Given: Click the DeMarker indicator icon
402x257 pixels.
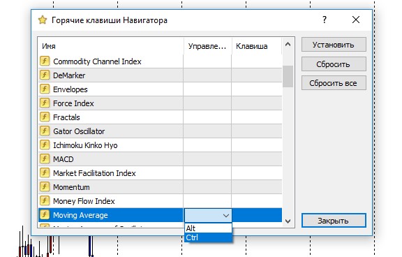Looking at the screenshot, I should tap(45, 75).
